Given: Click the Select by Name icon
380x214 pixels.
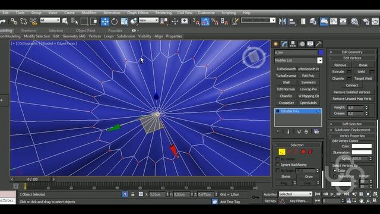Looking at the screenshot, I should pyautogui.click(x=74, y=21).
